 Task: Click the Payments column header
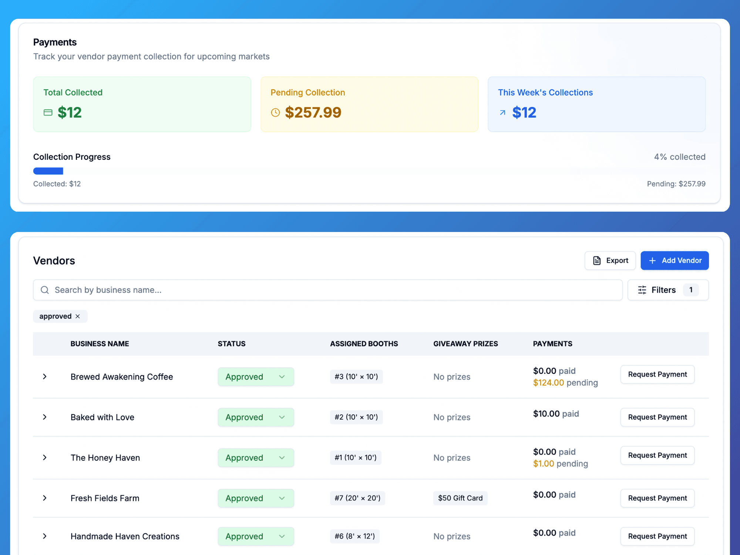pos(552,344)
